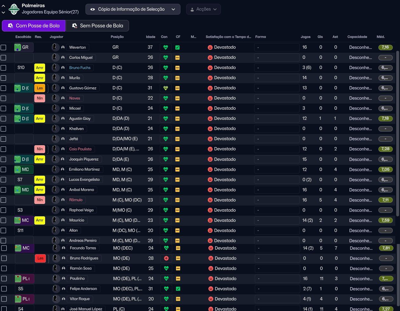This screenshot has height=311, width=400.
Task: Tick the checkbox for Weverton's row
Action: coord(3,47)
